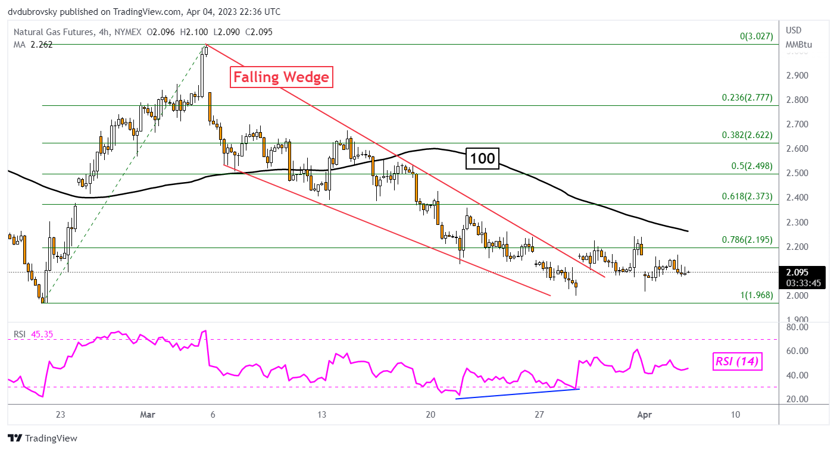Click the RSI axis value '80.00'

click(796, 327)
